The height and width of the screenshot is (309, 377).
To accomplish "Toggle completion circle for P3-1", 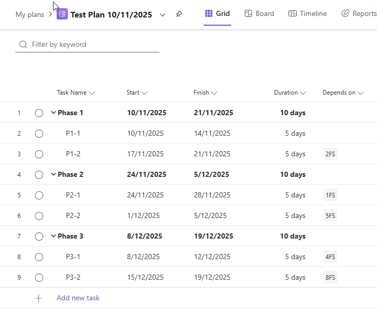I will (x=39, y=257).
